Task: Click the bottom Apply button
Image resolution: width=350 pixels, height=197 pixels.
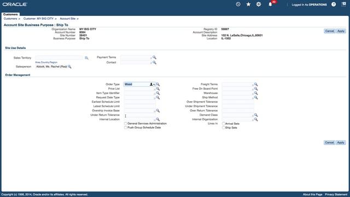Action: click(x=341, y=142)
